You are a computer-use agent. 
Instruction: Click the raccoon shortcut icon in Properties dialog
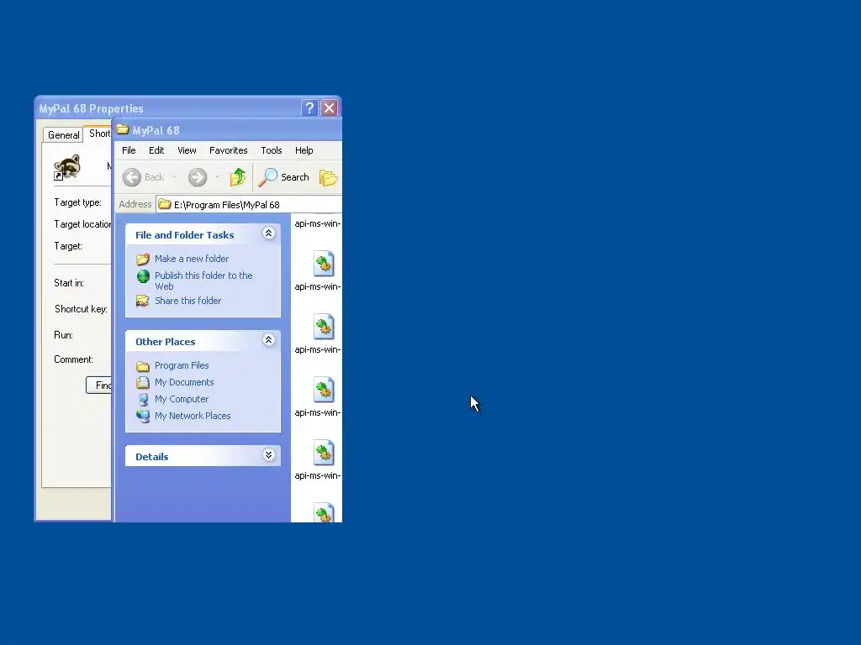point(67,167)
